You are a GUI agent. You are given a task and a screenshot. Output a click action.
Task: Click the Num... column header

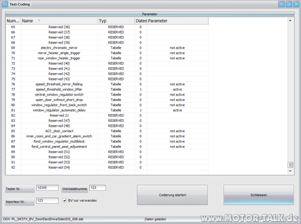tap(13, 21)
